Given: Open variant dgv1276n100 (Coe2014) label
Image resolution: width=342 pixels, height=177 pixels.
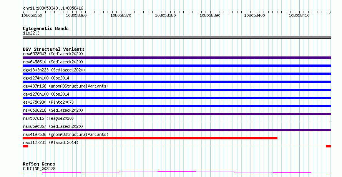Looking at the screenshot, I should click(47, 94).
